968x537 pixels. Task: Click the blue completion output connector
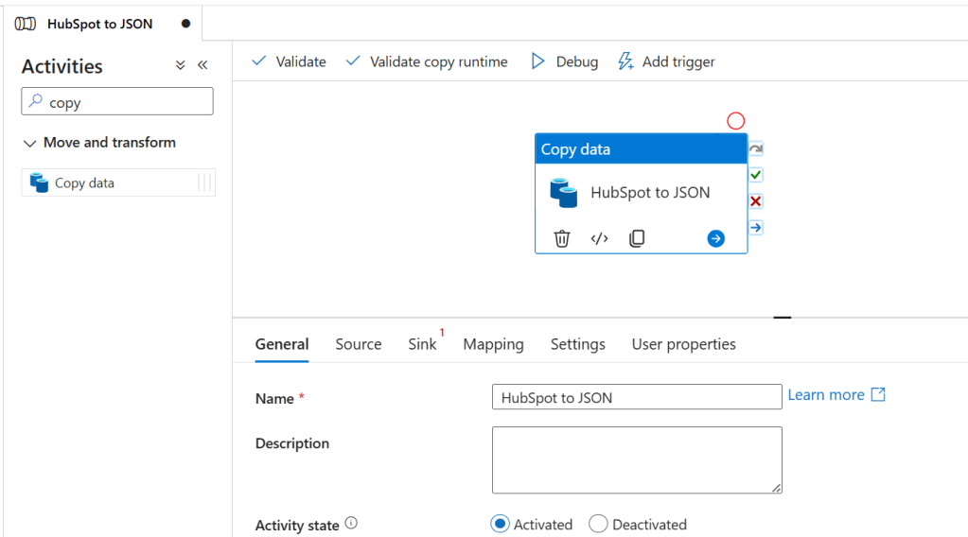coord(755,228)
